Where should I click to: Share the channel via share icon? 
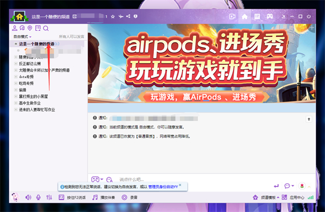coord(128,16)
